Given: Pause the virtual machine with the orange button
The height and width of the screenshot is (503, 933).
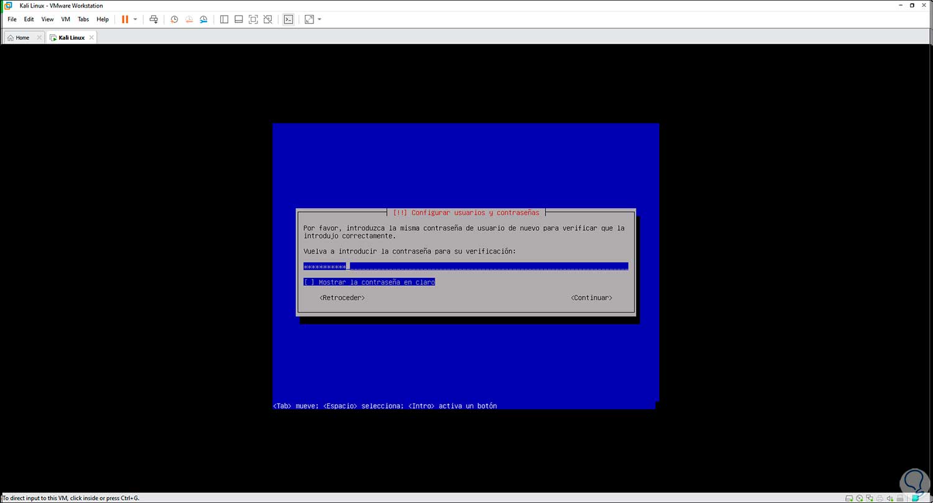Looking at the screenshot, I should (125, 19).
